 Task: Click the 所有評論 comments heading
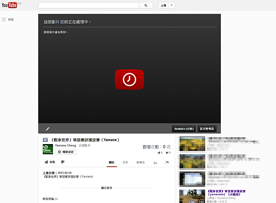pos(50,199)
